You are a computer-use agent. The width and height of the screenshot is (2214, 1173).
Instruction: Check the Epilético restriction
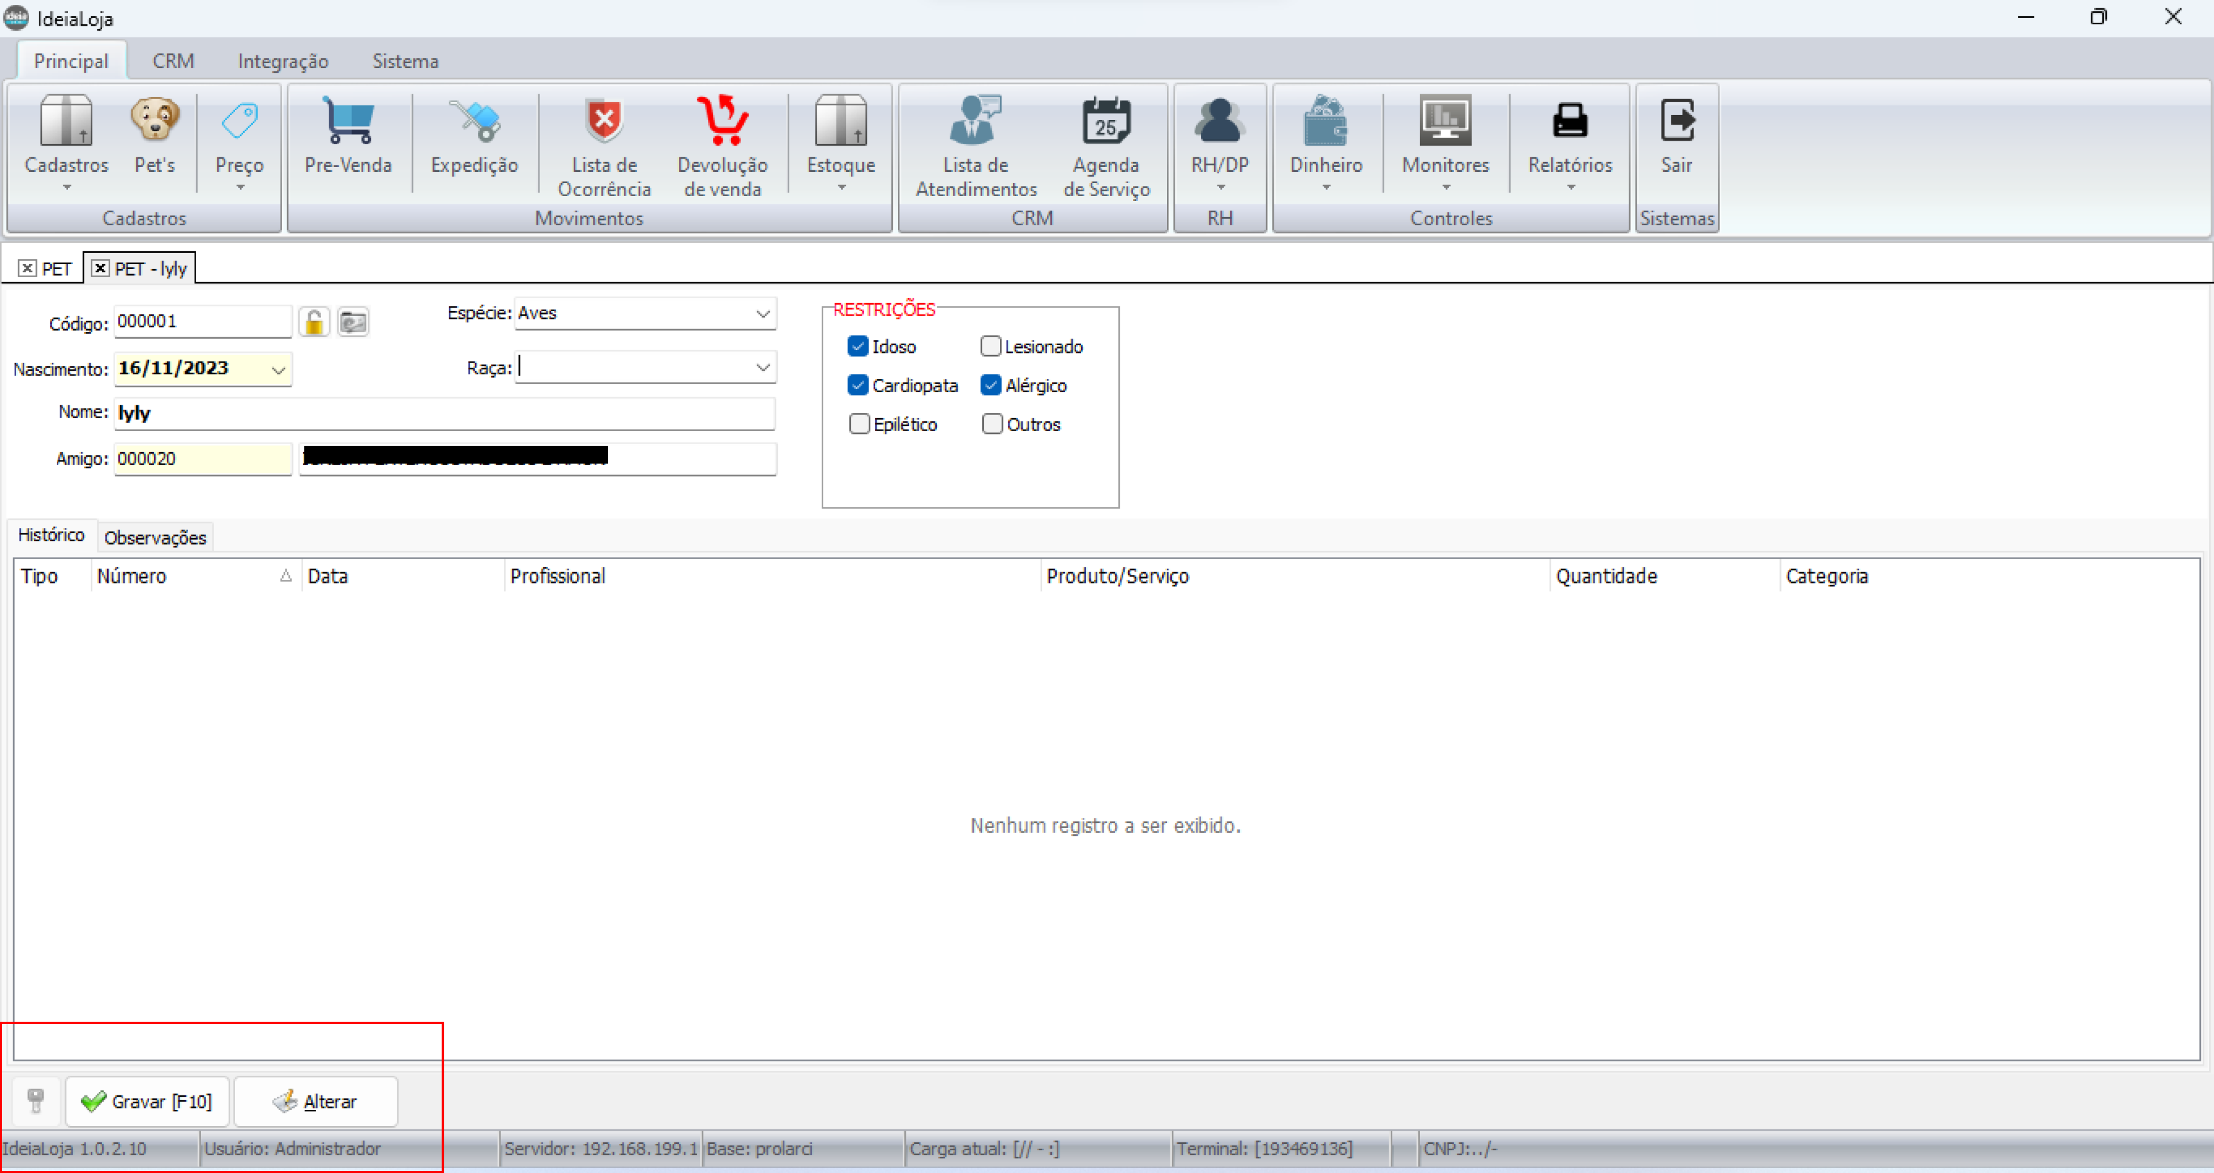click(858, 425)
